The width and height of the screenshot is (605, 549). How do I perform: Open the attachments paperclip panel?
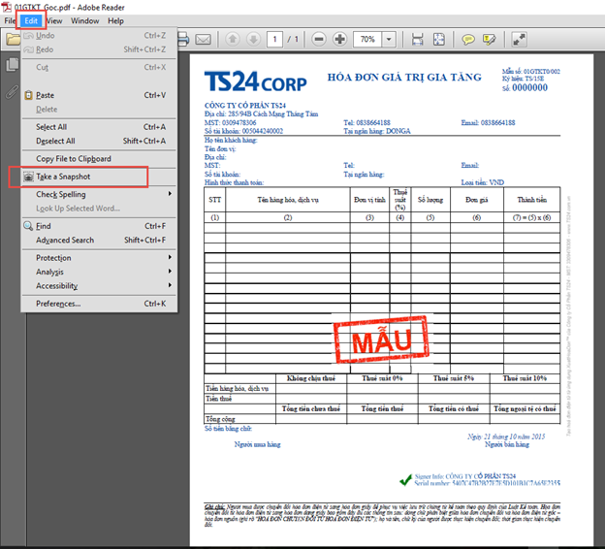(12, 92)
